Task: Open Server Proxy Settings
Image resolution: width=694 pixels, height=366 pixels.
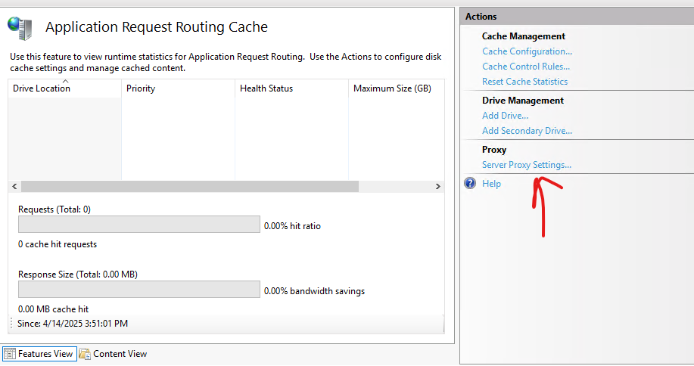Action: [527, 165]
